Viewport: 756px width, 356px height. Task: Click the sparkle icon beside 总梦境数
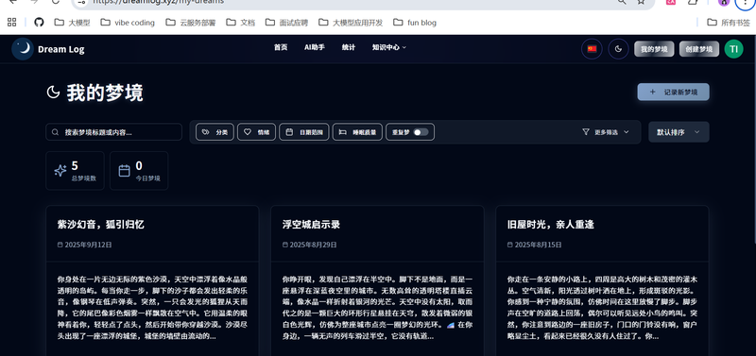60,171
